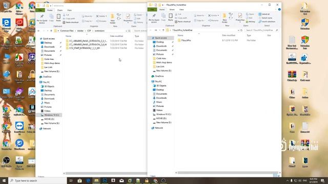Switch to Share tab in TTouchPro window

click(172, 10)
